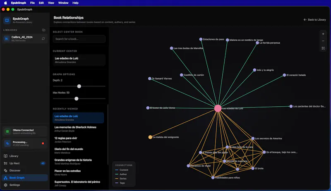Adjust the Max Nodes slider handle
This screenshot has width=331, height=191.
click(77, 98)
